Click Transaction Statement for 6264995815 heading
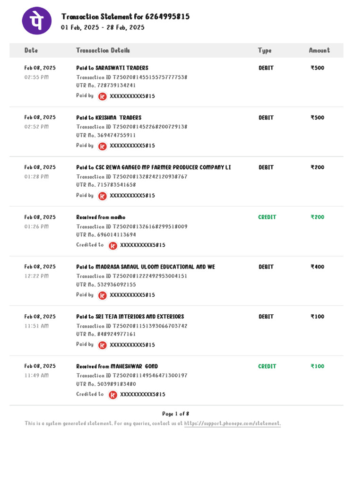Screen dimensions: 363x484 point(125,17)
